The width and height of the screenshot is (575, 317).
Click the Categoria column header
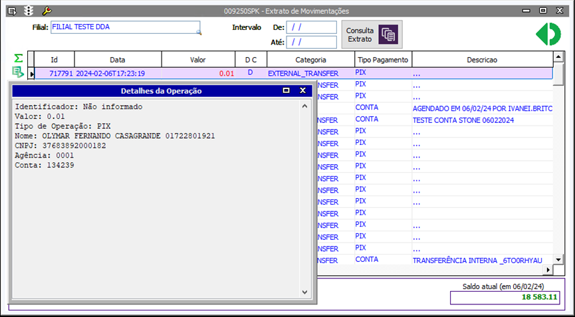310,60
